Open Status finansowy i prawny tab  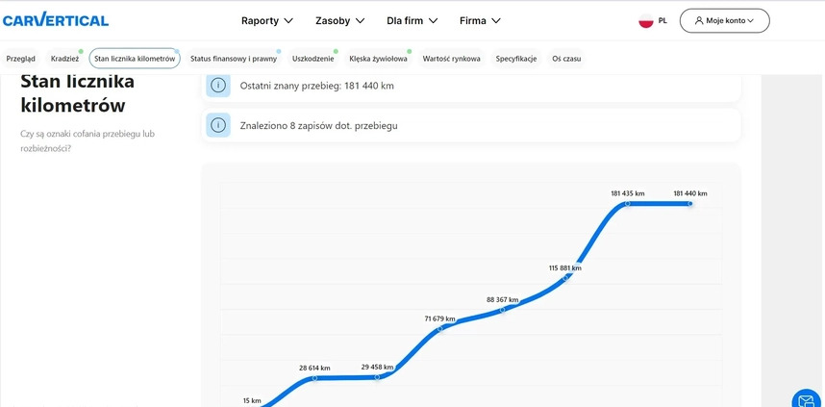pos(233,59)
